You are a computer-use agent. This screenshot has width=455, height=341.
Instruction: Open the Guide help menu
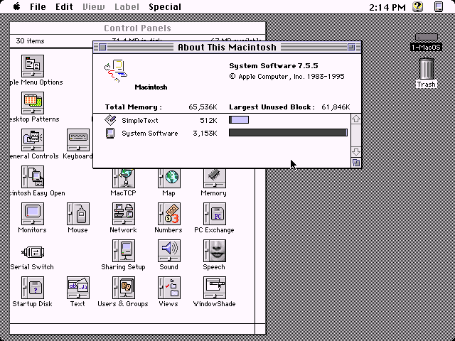tap(418, 6)
